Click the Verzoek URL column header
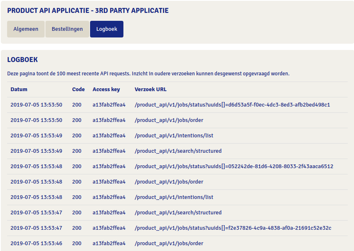The width and height of the screenshot is (354, 251). [x=151, y=89]
